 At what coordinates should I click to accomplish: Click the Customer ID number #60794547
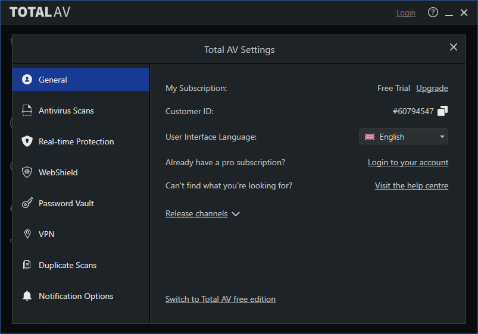click(x=413, y=111)
